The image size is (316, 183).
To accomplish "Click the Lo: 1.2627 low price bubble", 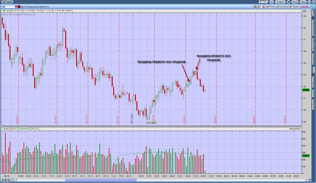I will tap(151, 123).
